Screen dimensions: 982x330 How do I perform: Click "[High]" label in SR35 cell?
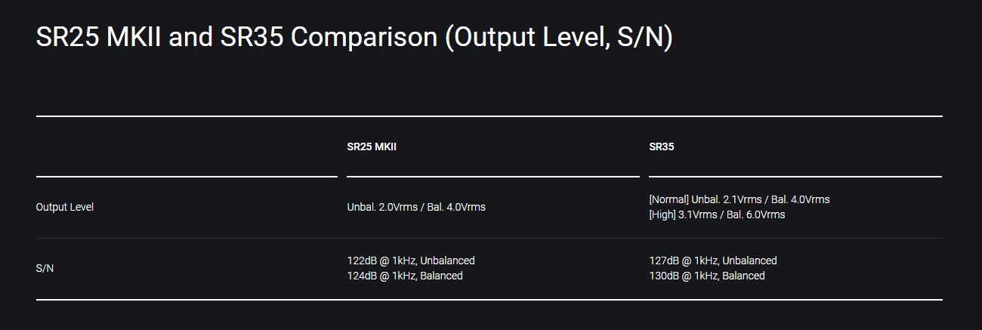coord(662,214)
